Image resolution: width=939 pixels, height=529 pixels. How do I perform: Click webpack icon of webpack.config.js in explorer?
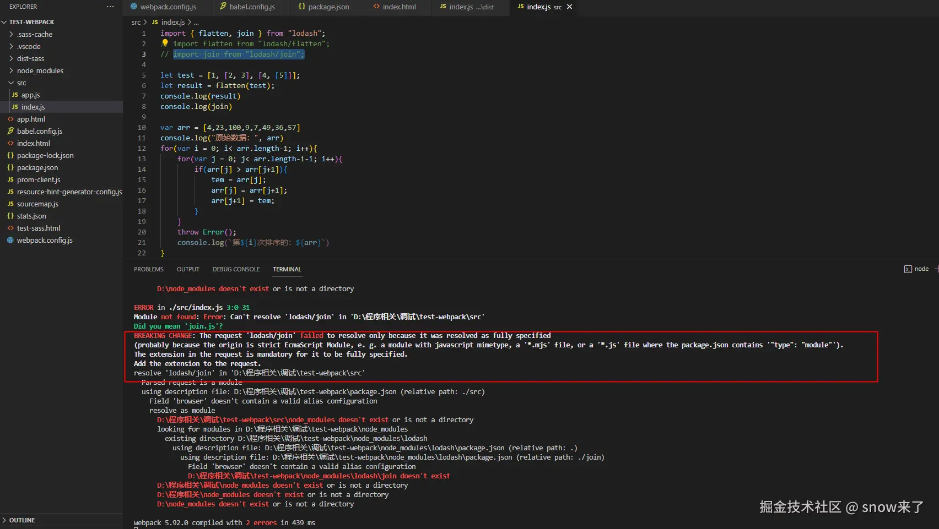[10, 240]
